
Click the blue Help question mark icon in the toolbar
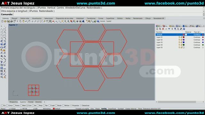98,21
